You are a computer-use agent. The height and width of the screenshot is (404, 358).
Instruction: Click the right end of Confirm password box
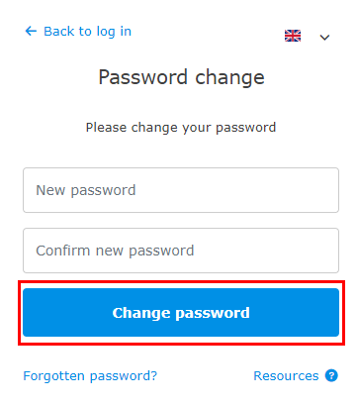click(326, 251)
